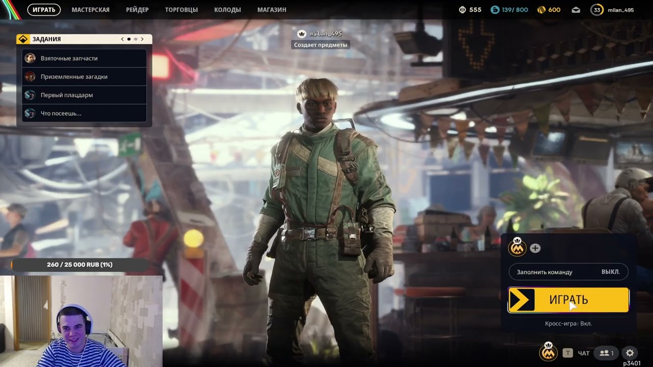Go to next quests page arrow
The image size is (653, 367).
coord(142,39)
